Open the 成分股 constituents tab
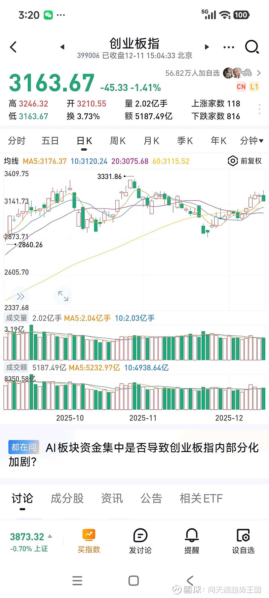This screenshot has height=598, width=269. pyautogui.click(x=67, y=498)
